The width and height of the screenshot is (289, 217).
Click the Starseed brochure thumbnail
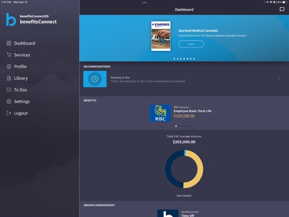point(161,36)
